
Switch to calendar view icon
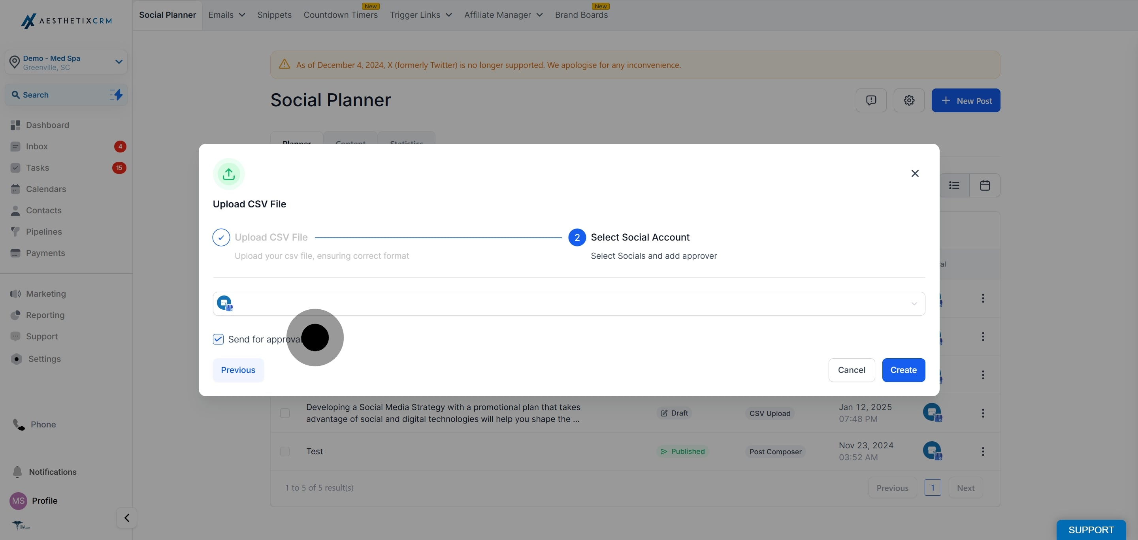tap(985, 185)
